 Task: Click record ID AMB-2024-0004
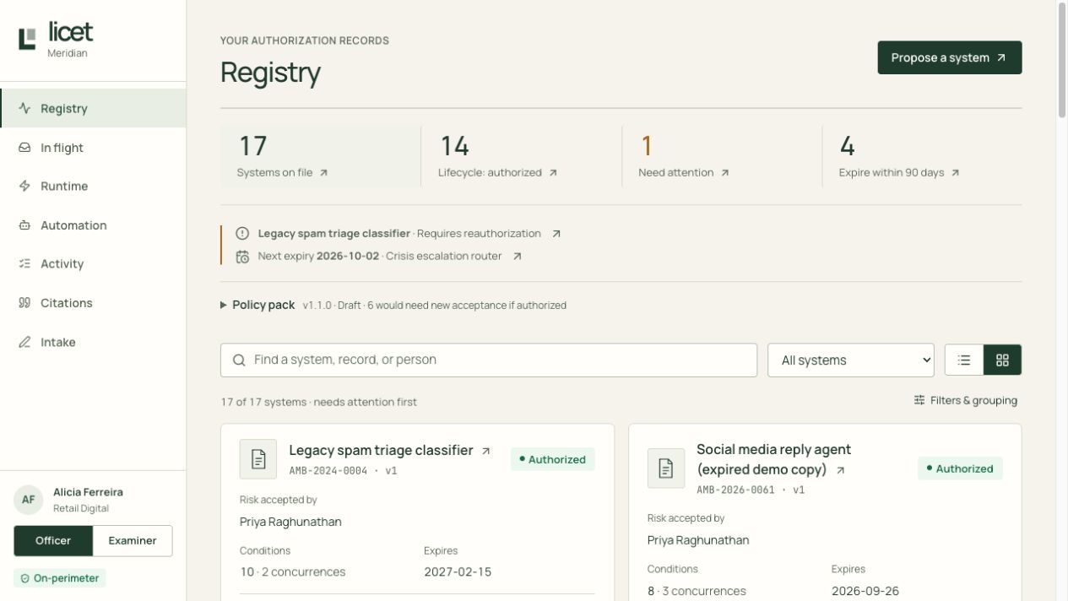(328, 471)
